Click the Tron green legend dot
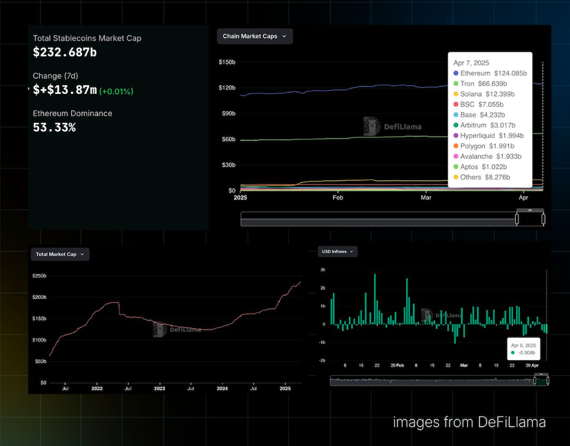Screen dimensions: 570x446 (x=456, y=83)
